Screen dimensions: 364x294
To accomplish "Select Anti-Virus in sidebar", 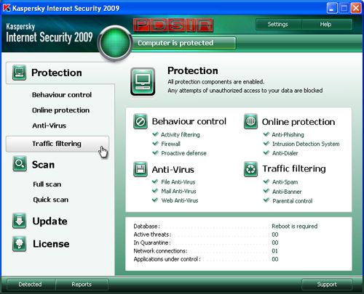I will (x=50, y=126).
